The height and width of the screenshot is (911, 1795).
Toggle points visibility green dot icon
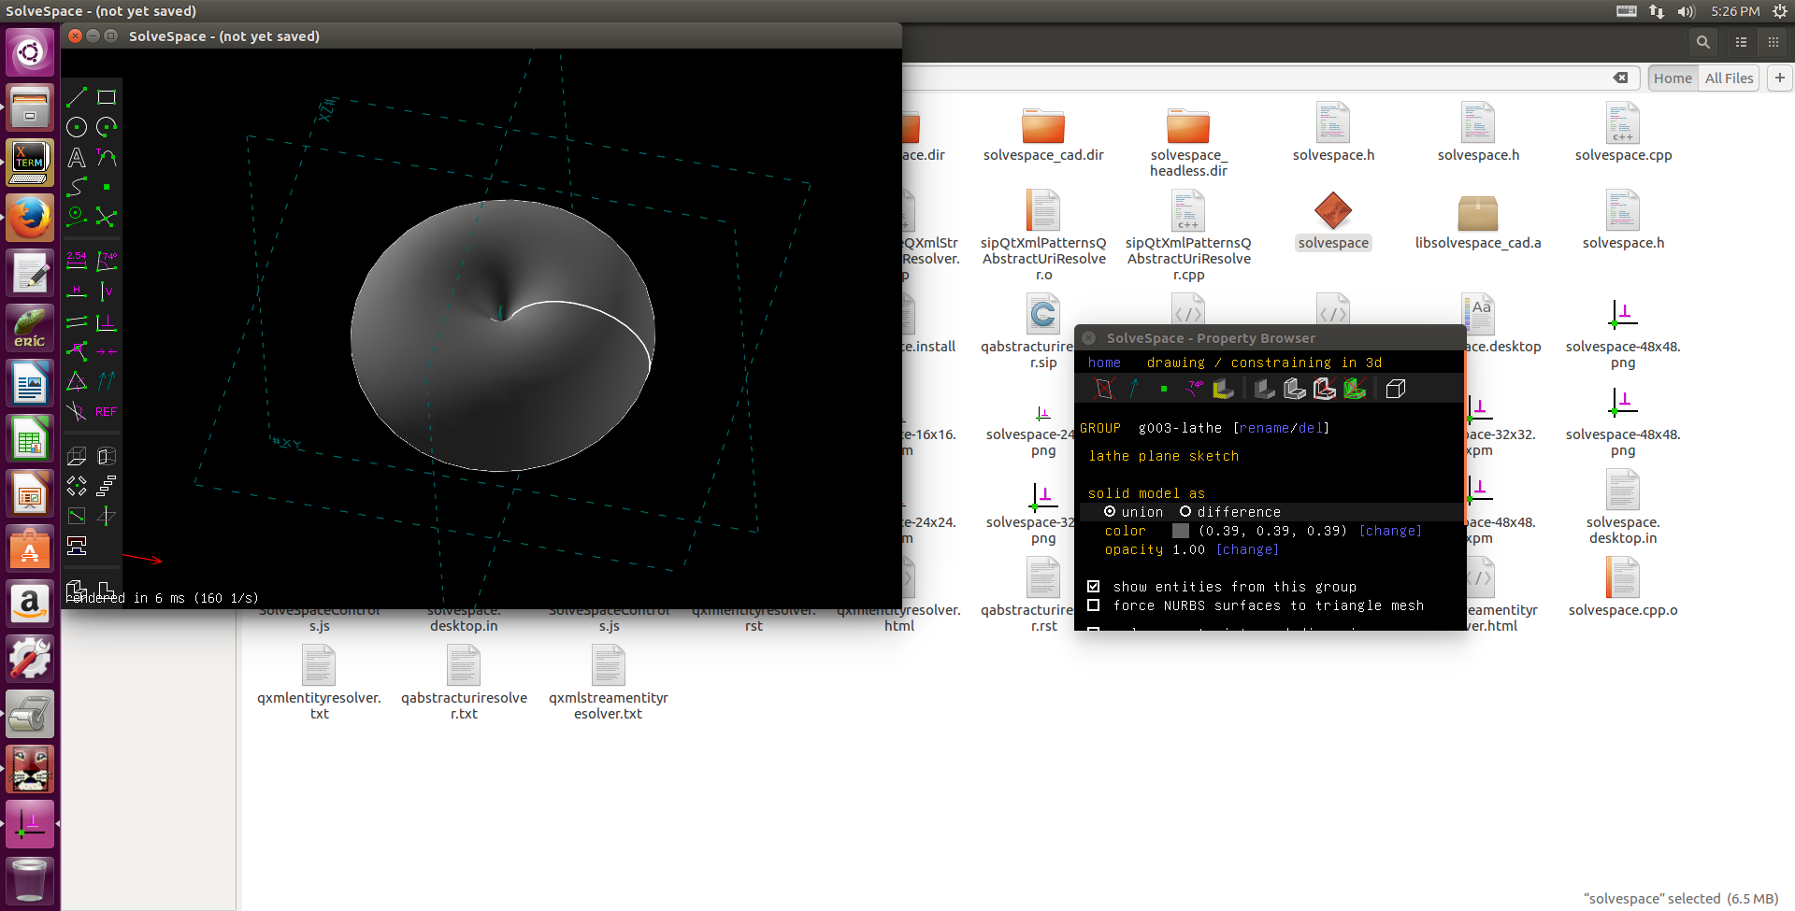point(1164,389)
